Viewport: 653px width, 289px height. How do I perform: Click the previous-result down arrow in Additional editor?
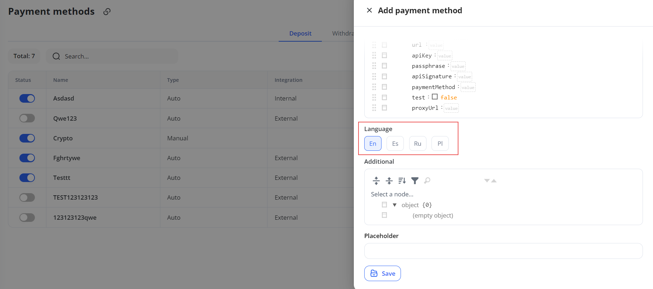[487, 181]
